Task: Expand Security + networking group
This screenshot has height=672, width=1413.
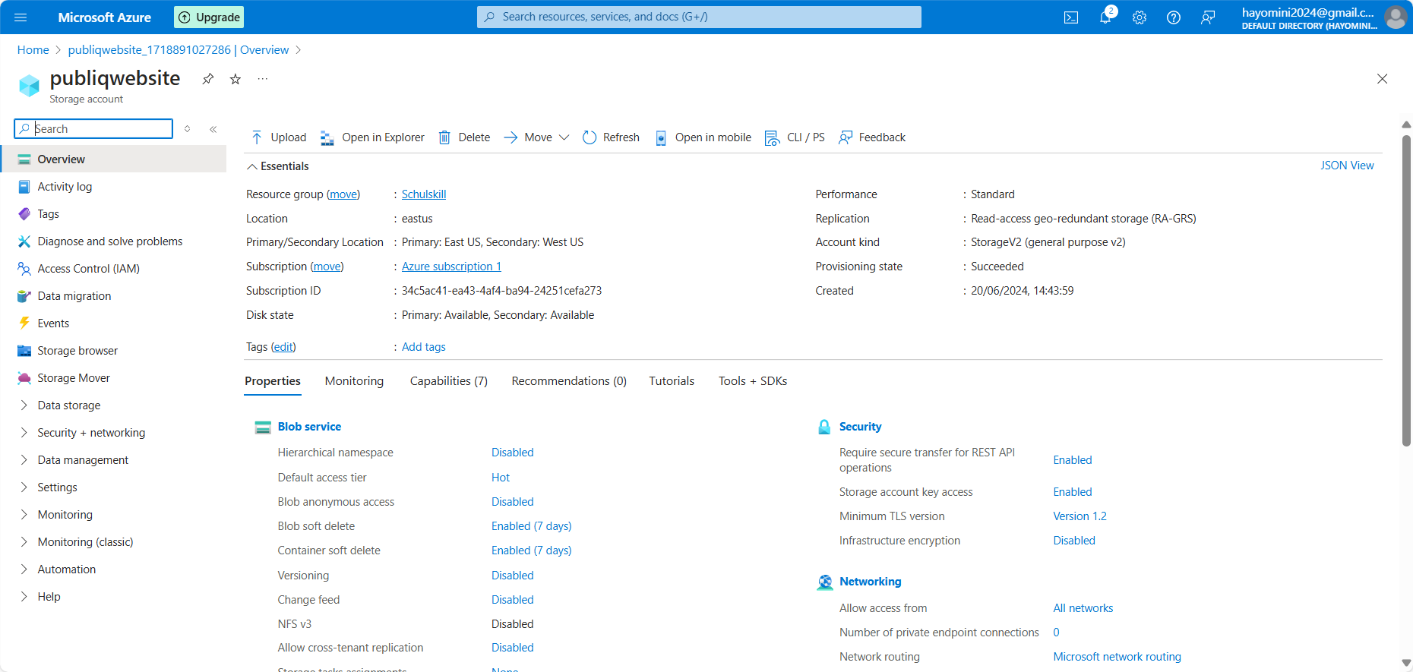Action: coord(114,433)
